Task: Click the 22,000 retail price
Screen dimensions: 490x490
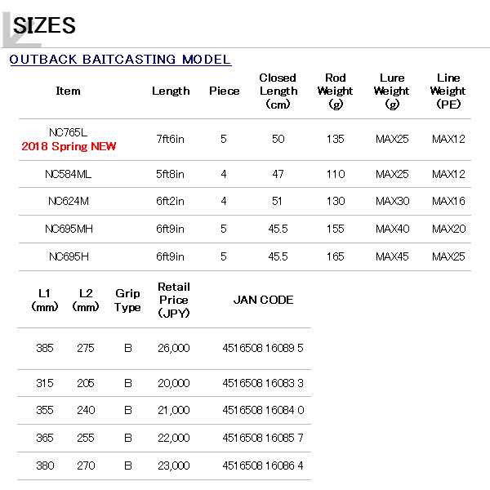Action: pos(174,438)
